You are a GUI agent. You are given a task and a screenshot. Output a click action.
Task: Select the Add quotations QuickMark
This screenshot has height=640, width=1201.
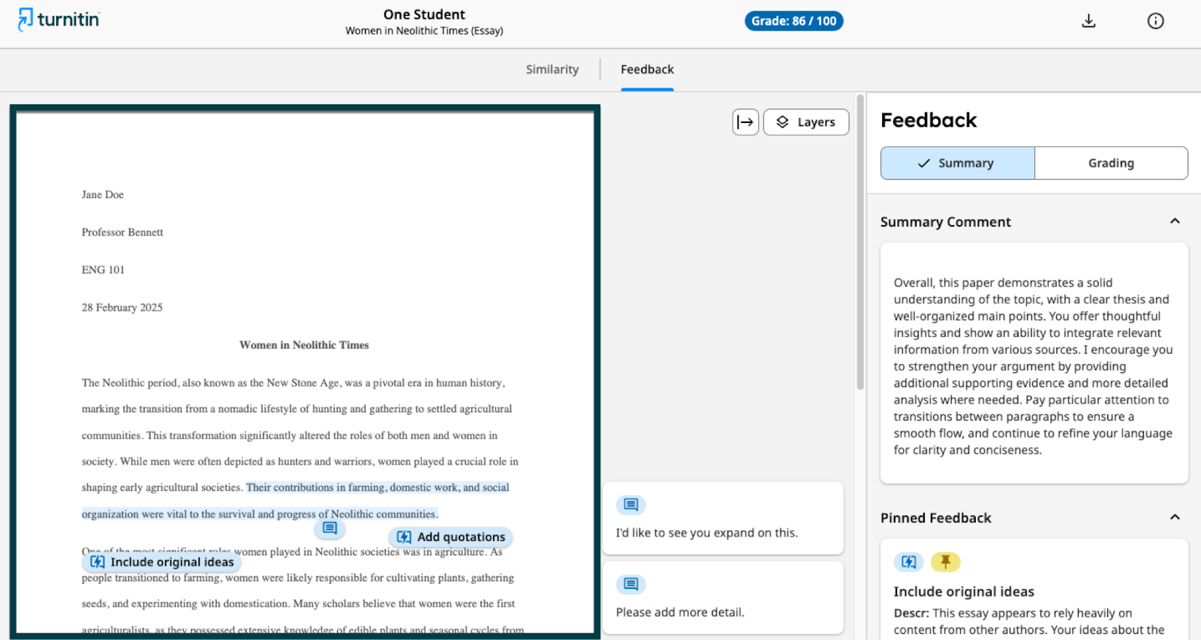(451, 537)
